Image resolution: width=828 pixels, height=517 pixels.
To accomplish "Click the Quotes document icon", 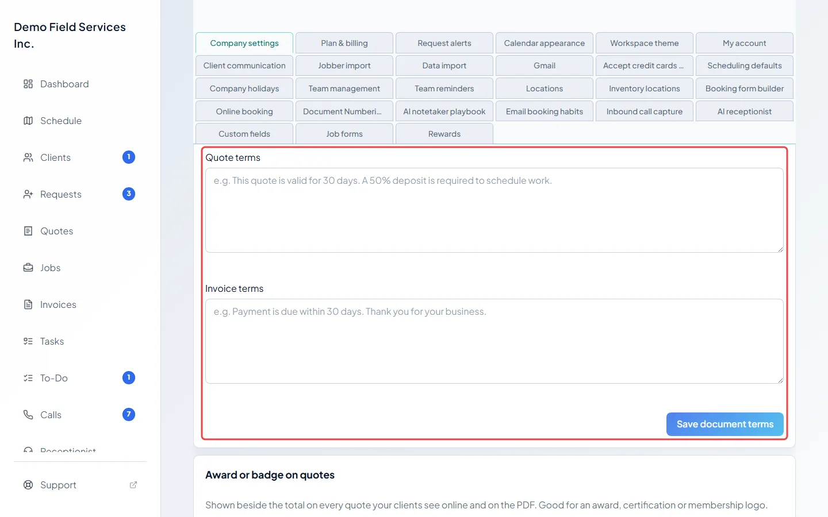I will [28, 231].
